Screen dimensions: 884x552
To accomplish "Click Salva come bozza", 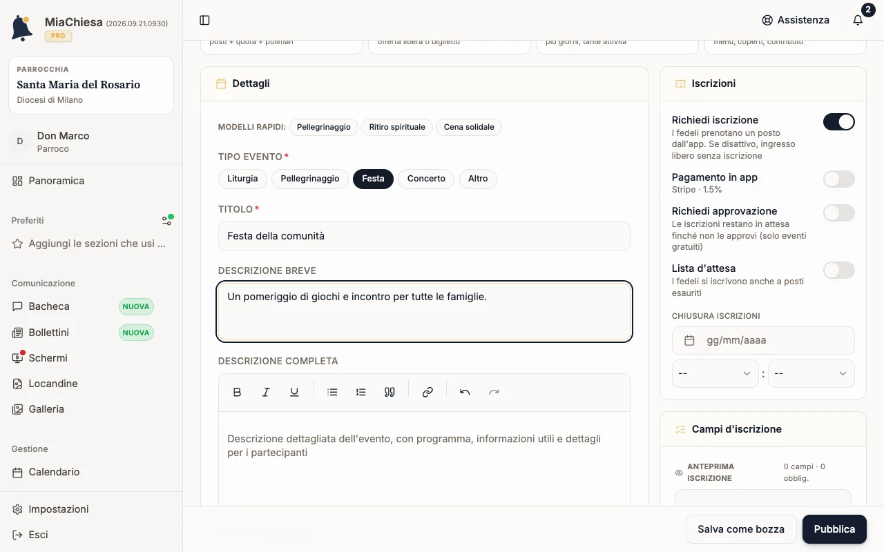I will point(741,529).
